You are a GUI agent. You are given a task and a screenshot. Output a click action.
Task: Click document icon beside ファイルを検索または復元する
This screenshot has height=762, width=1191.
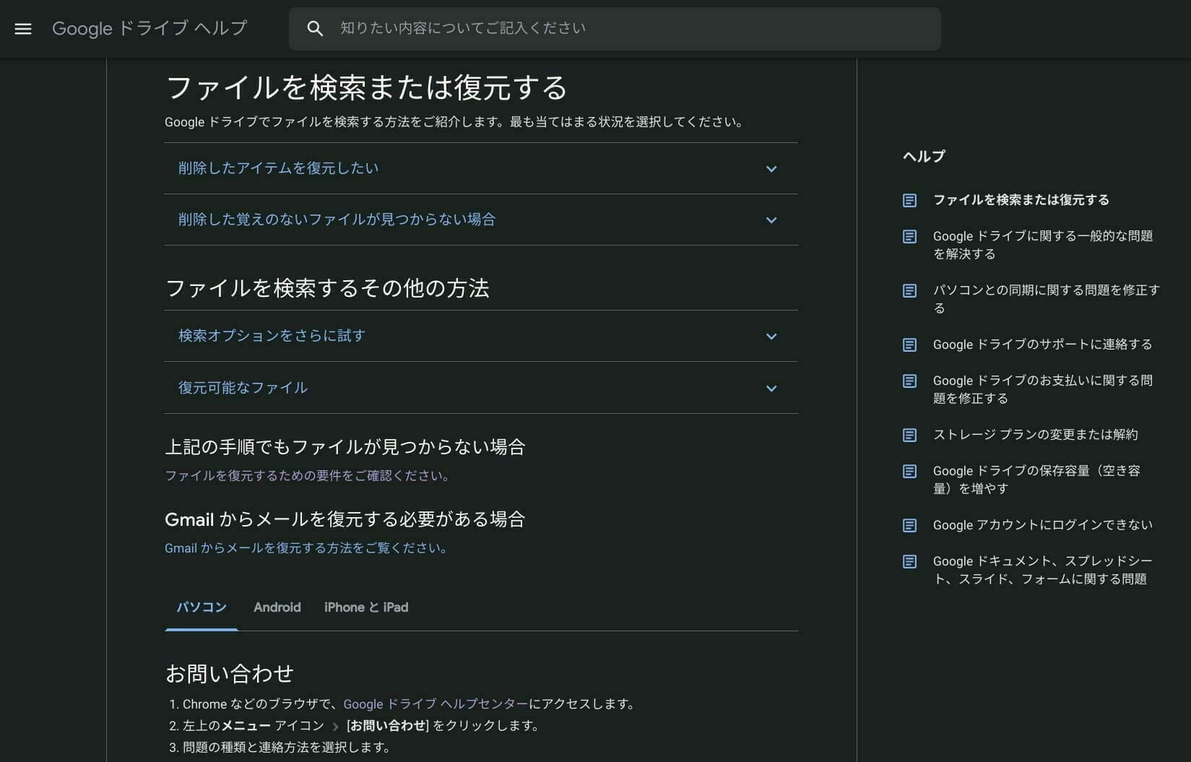pos(910,200)
